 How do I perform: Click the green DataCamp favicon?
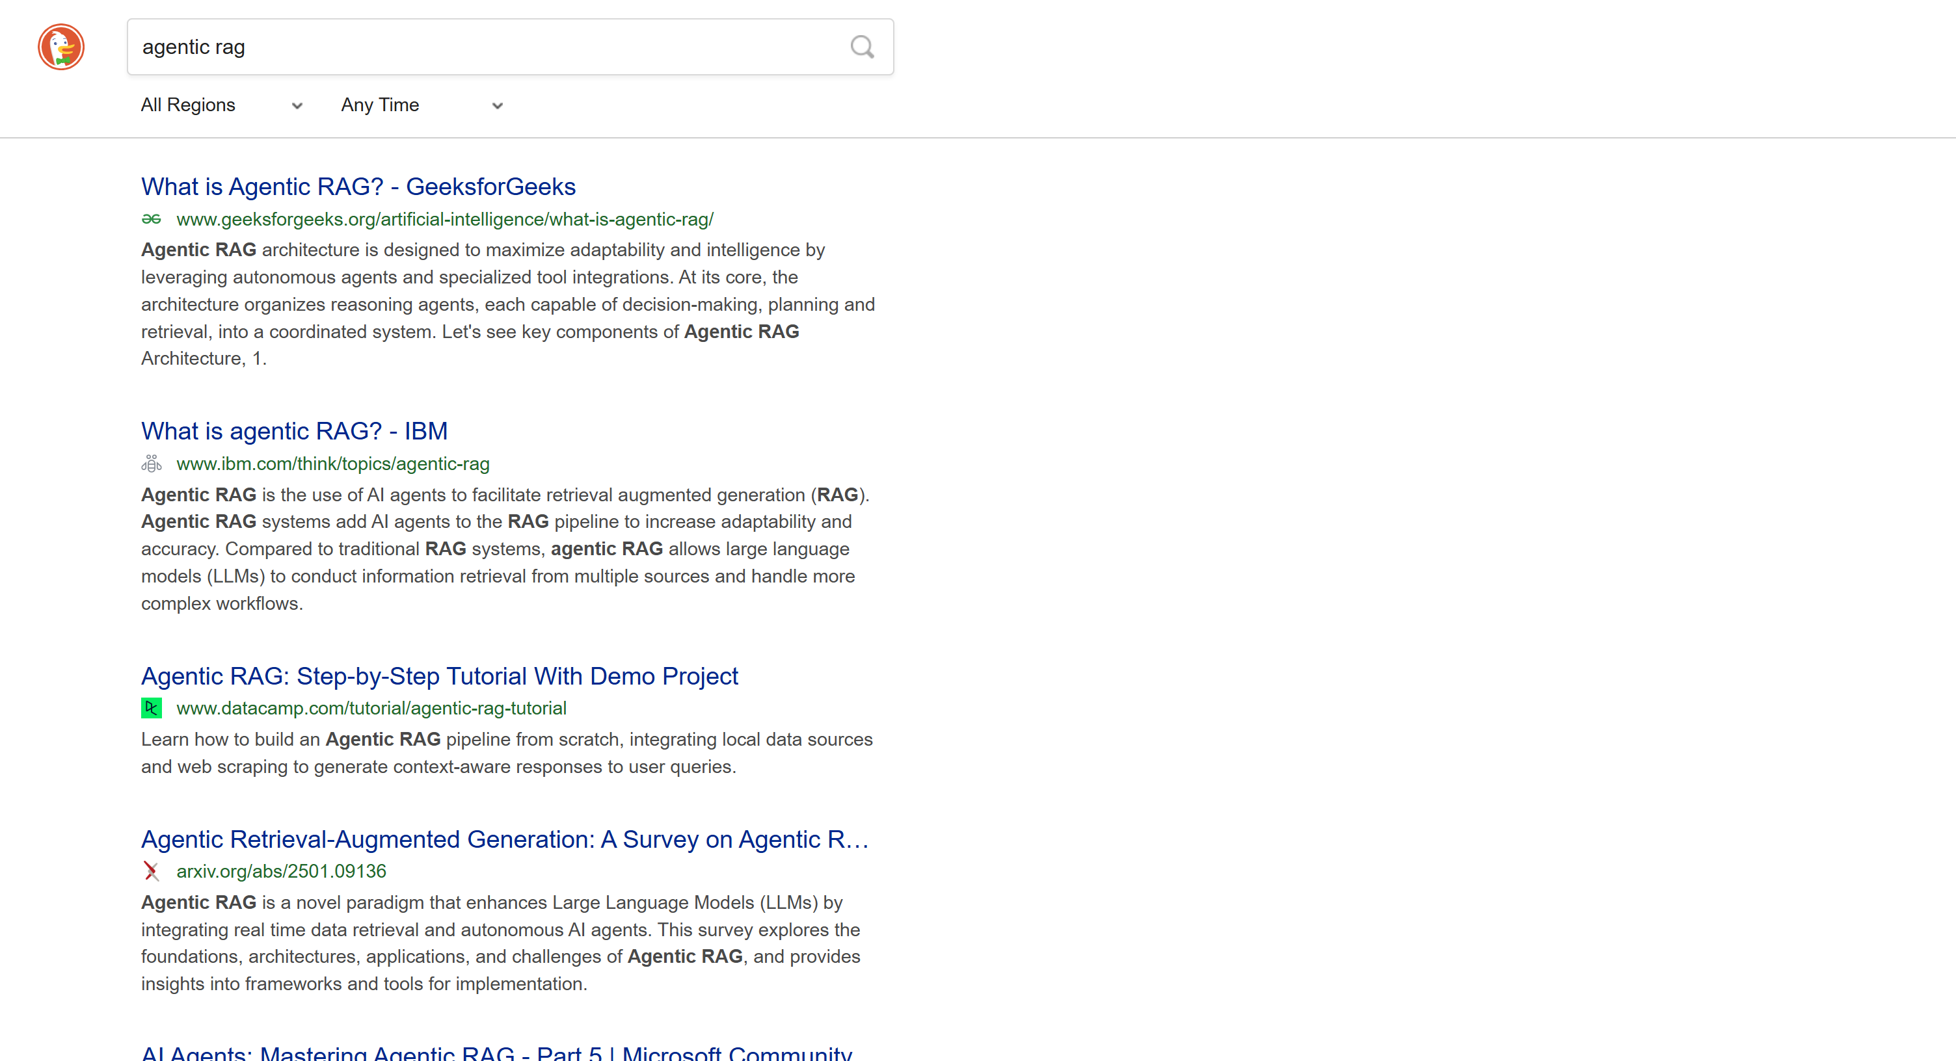coord(151,708)
